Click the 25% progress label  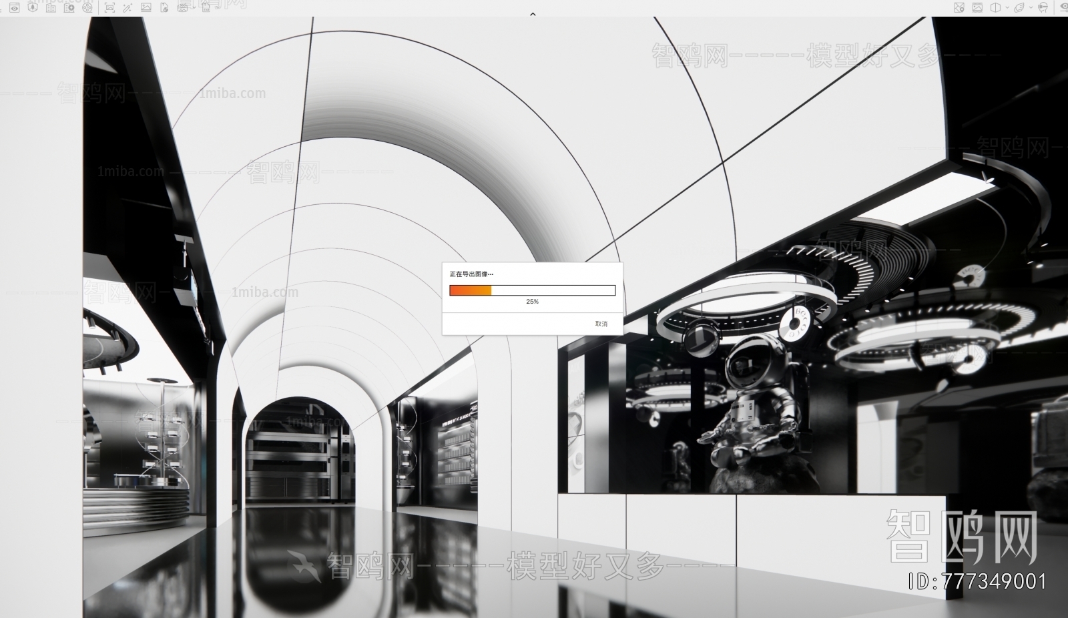[532, 302]
